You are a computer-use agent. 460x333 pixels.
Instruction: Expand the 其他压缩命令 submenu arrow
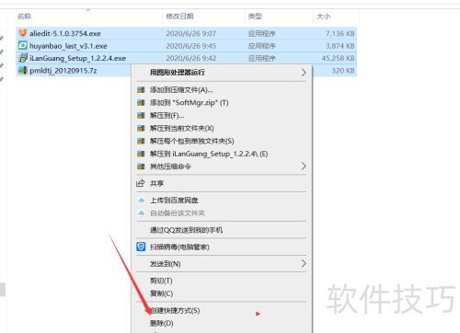tap(304, 166)
